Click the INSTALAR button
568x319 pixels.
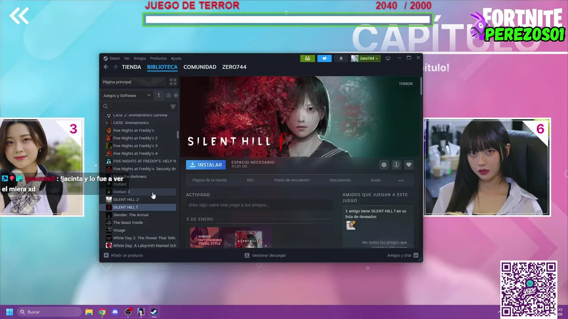[x=206, y=165]
